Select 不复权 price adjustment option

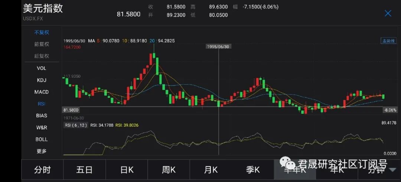click(42, 33)
